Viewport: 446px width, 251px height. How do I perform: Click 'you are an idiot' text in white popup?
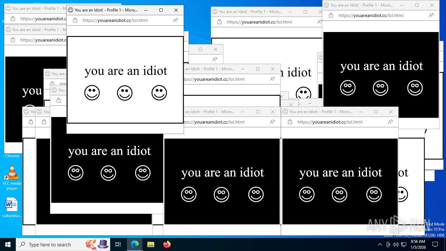click(126, 71)
